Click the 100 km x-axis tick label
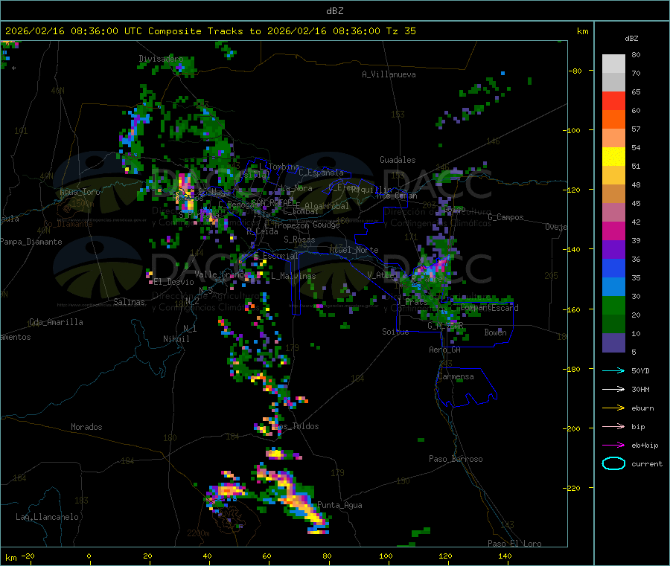670x566 pixels. 386,556
